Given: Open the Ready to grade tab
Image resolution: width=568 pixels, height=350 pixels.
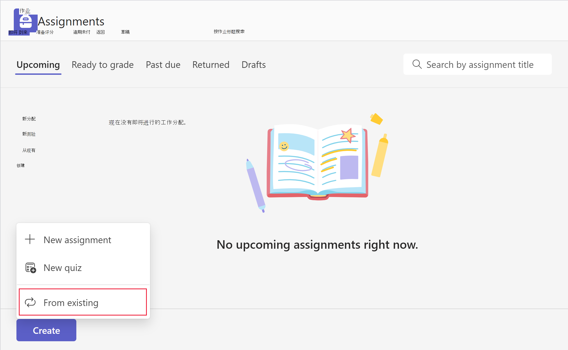Looking at the screenshot, I should (103, 65).
